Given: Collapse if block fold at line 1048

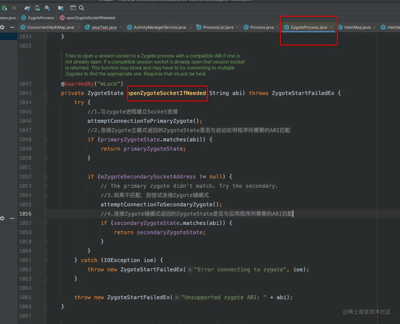Looking at the screenshot, I should (x=46, y=140).
